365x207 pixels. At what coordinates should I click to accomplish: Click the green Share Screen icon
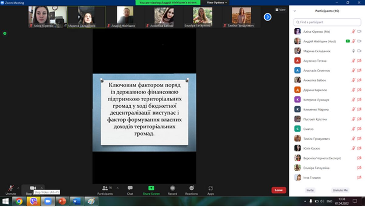(151, 188)
